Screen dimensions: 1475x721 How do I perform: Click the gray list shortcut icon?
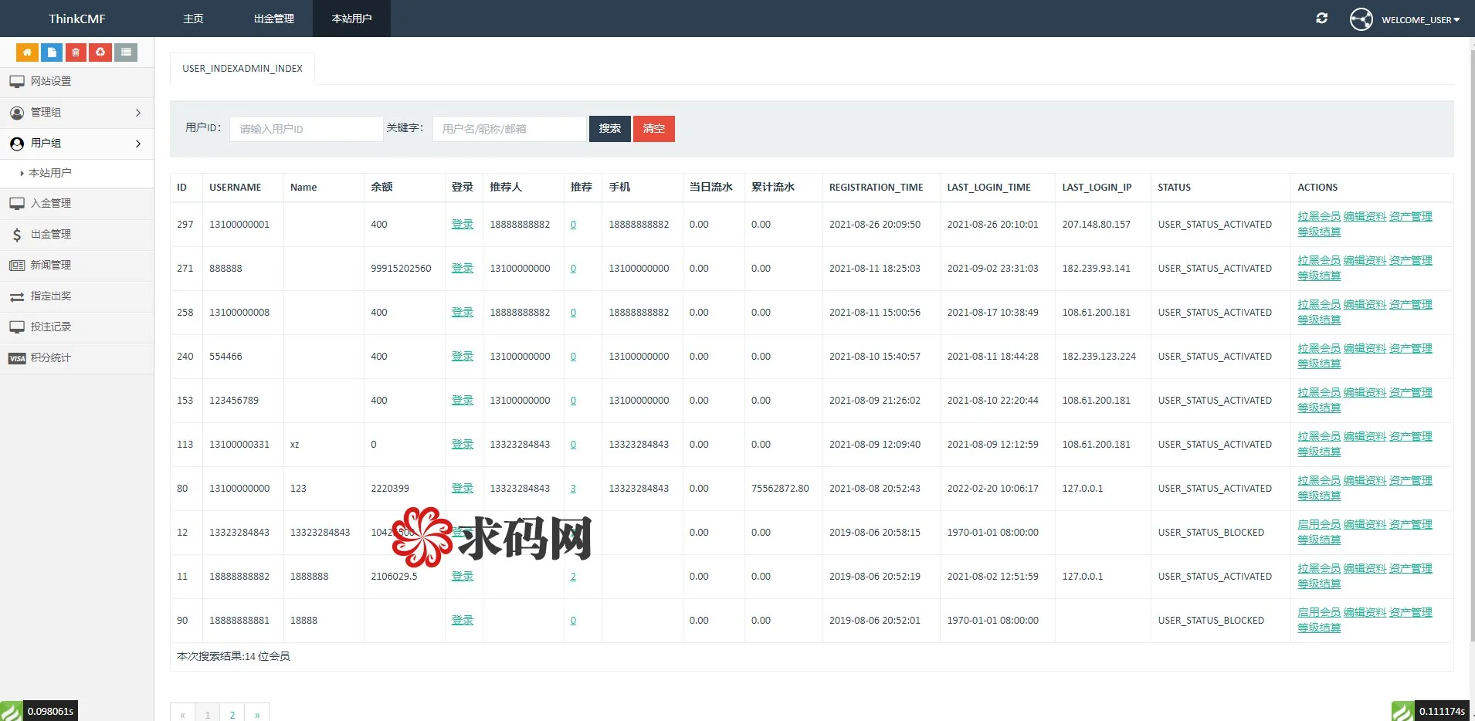(x=126, y=52)
